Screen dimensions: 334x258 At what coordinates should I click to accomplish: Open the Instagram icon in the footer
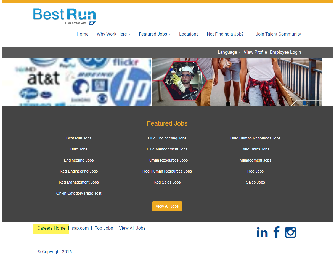point(290,232)
